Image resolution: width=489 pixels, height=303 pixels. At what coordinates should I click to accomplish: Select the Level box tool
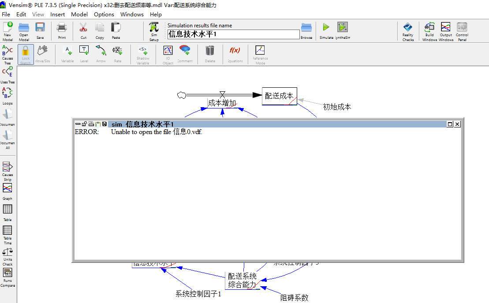(x=84, y=54)
